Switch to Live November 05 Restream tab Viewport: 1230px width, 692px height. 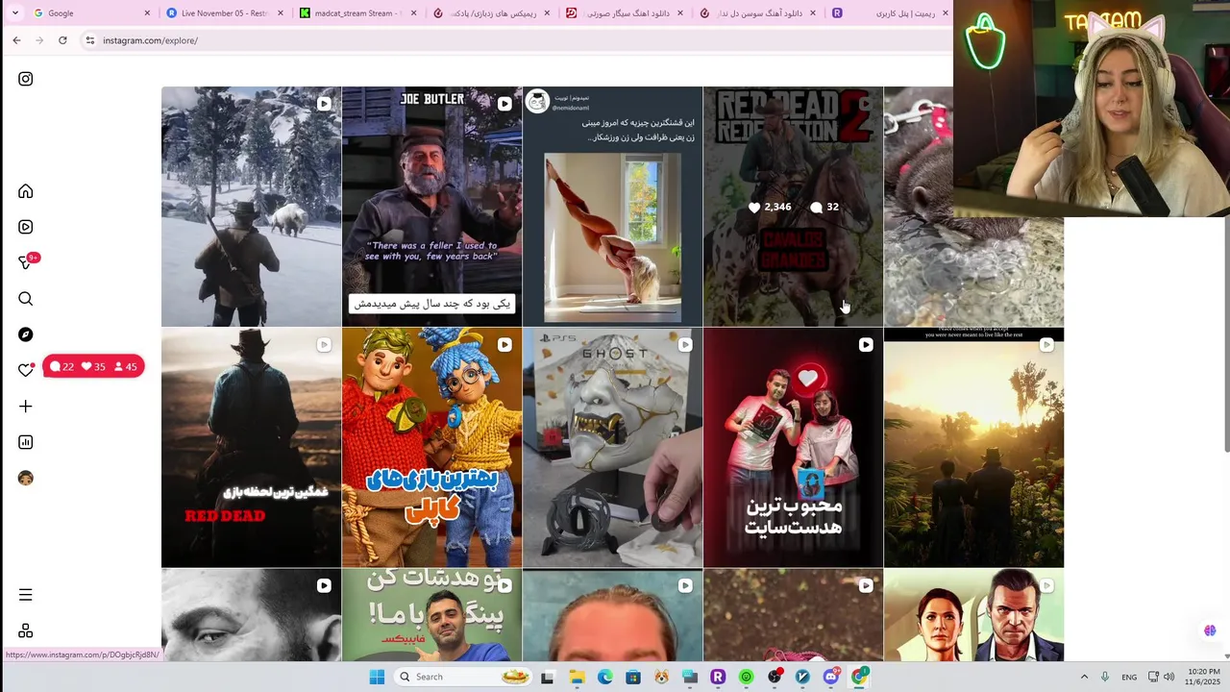tap(225, 12)
